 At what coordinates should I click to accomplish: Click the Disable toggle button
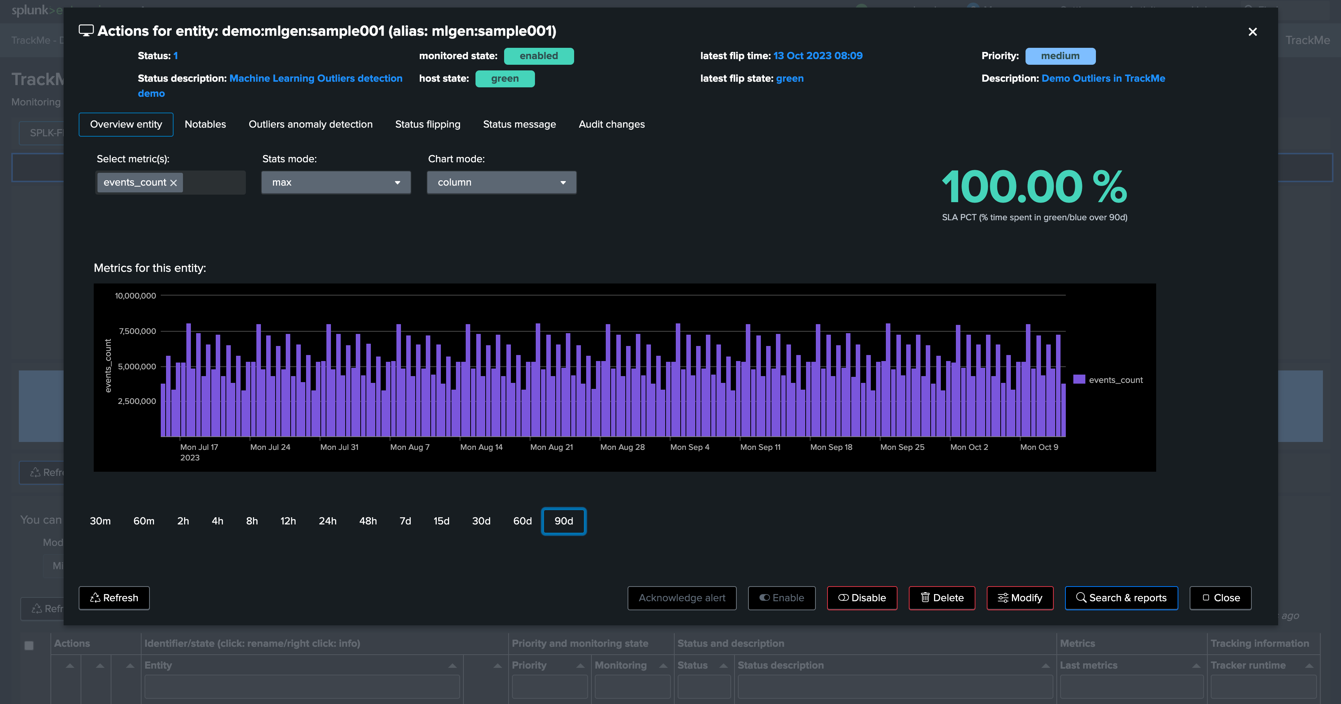click(861, 598)
